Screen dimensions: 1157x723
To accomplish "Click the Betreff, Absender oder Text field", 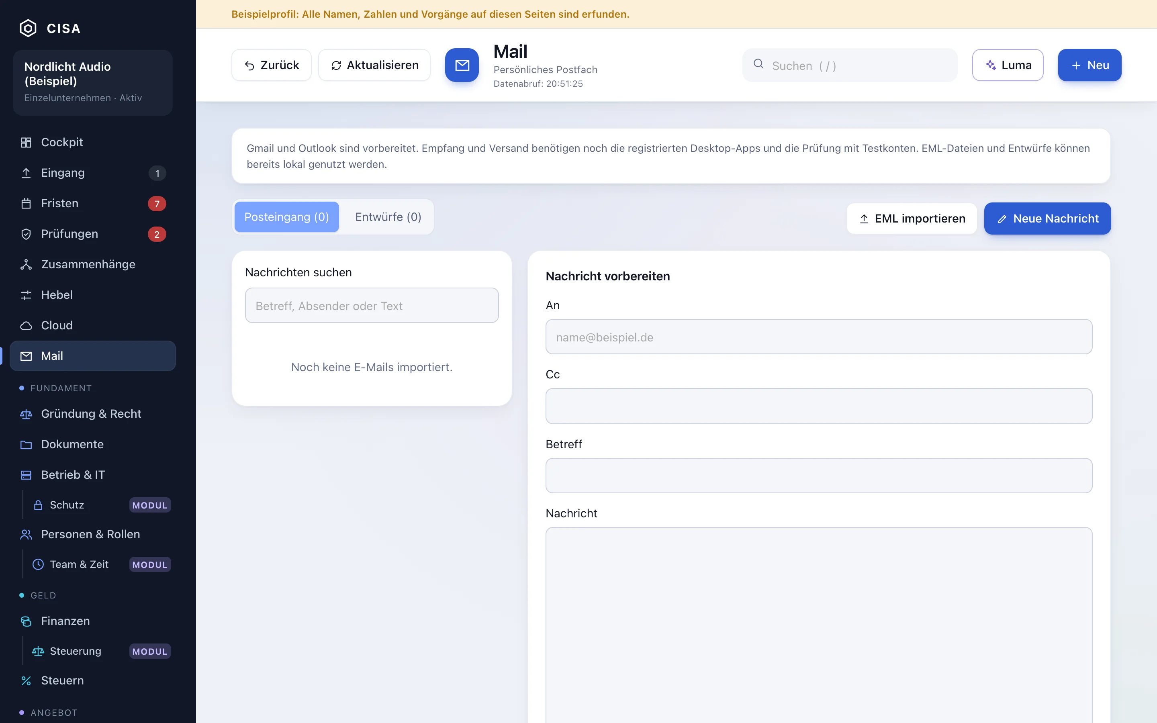I will [372, 305].
